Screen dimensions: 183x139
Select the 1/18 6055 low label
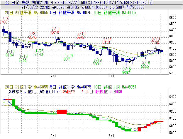coord(23,58)
